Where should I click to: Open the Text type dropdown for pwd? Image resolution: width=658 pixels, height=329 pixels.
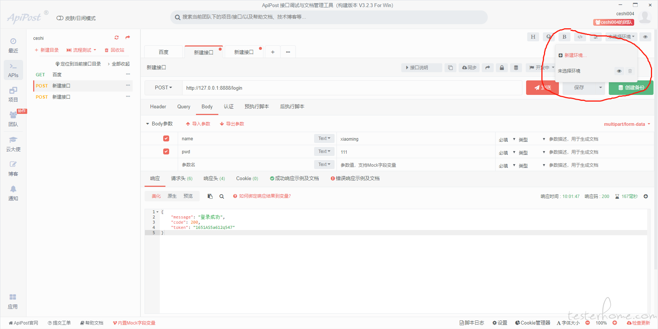click(x=324, y=151)
